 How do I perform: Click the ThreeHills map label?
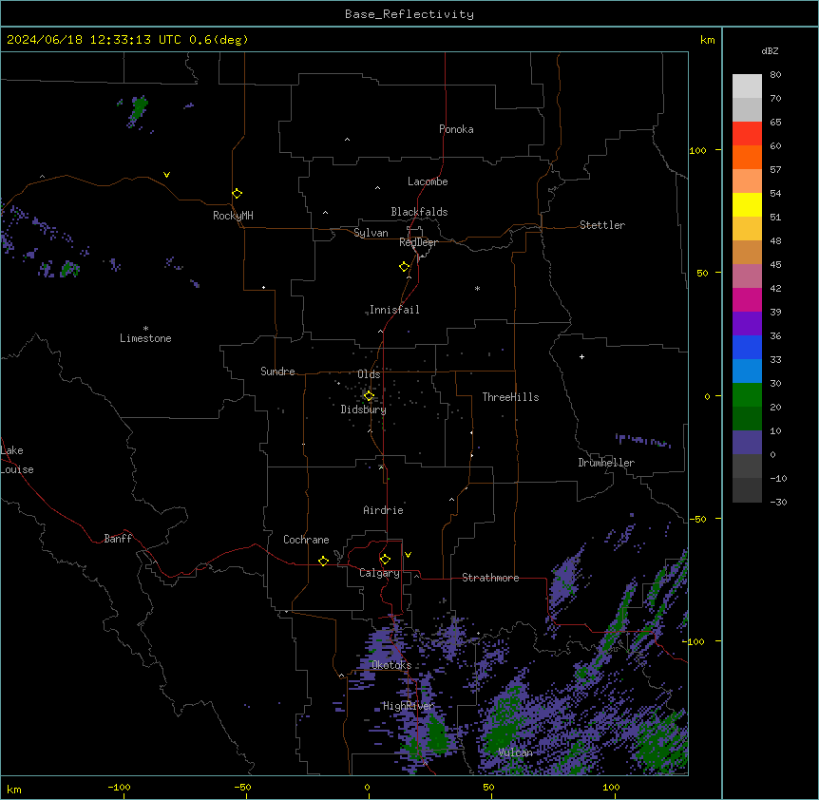[x=510, y=397]
